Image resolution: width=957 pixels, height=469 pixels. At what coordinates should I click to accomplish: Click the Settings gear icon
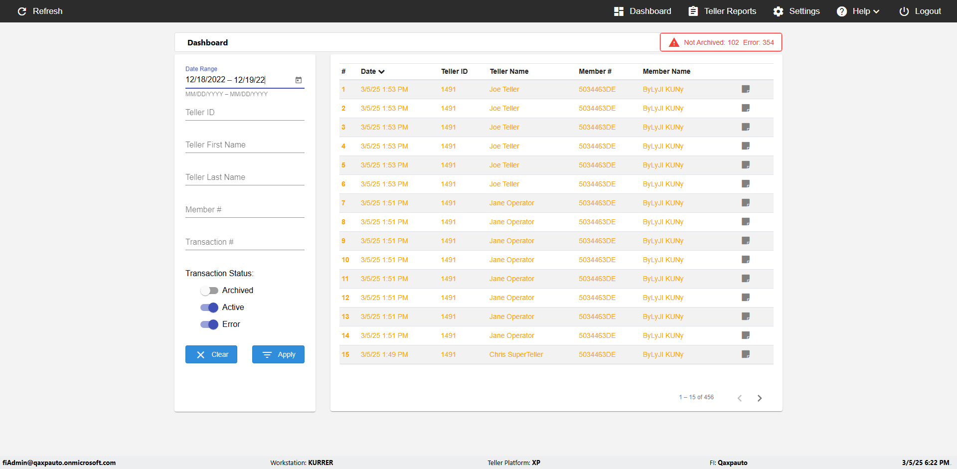(778, 11)
